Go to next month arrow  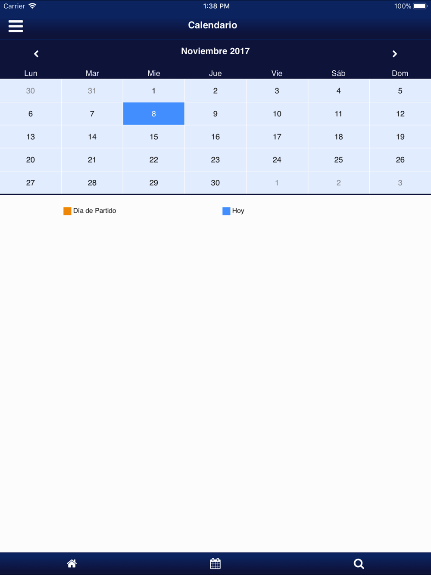(394, 54)
